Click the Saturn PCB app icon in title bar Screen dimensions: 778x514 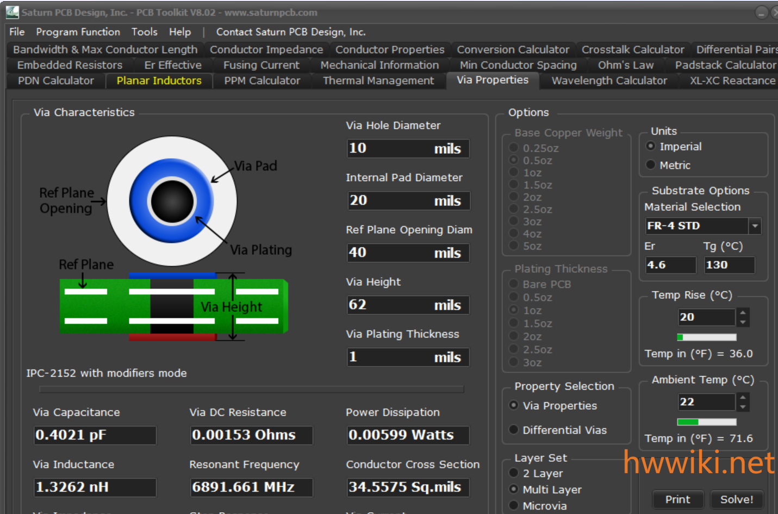coord(12,12)
